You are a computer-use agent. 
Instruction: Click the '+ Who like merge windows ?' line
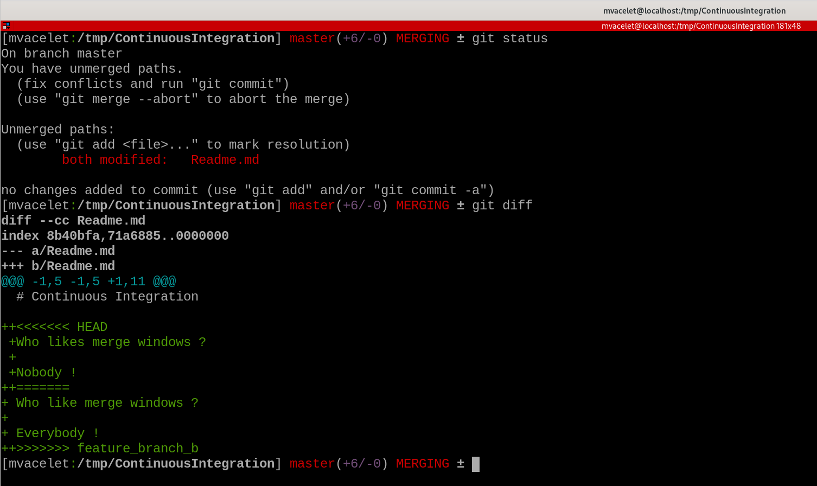[x=99, y=403]
